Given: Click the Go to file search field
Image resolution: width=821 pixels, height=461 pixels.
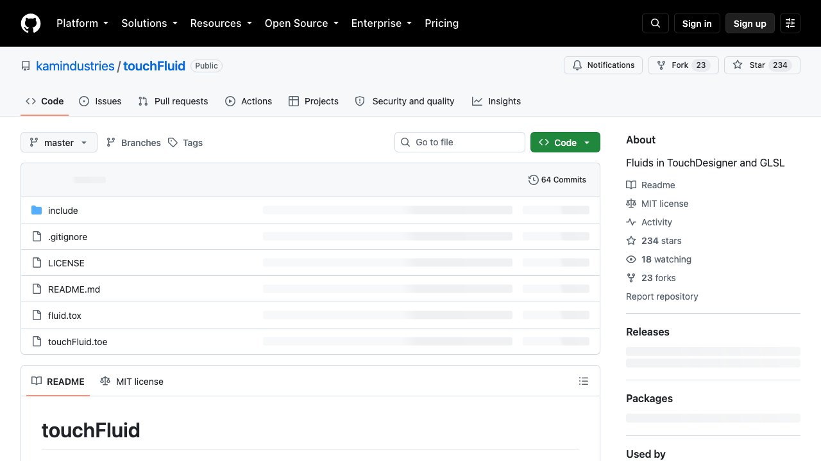Looking at the screenshot, I should click(x=460, y=142).
